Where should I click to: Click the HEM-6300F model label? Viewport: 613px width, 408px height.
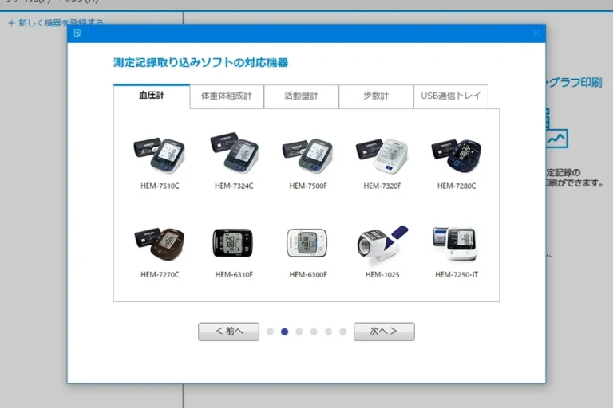[x=308, y=275]
